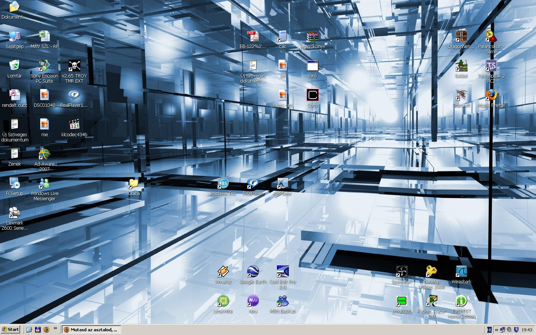Image resolution: width=536 pixels, height=335 pixels.
Task: Click the 19:43 system clock
Action: (527, 330)
